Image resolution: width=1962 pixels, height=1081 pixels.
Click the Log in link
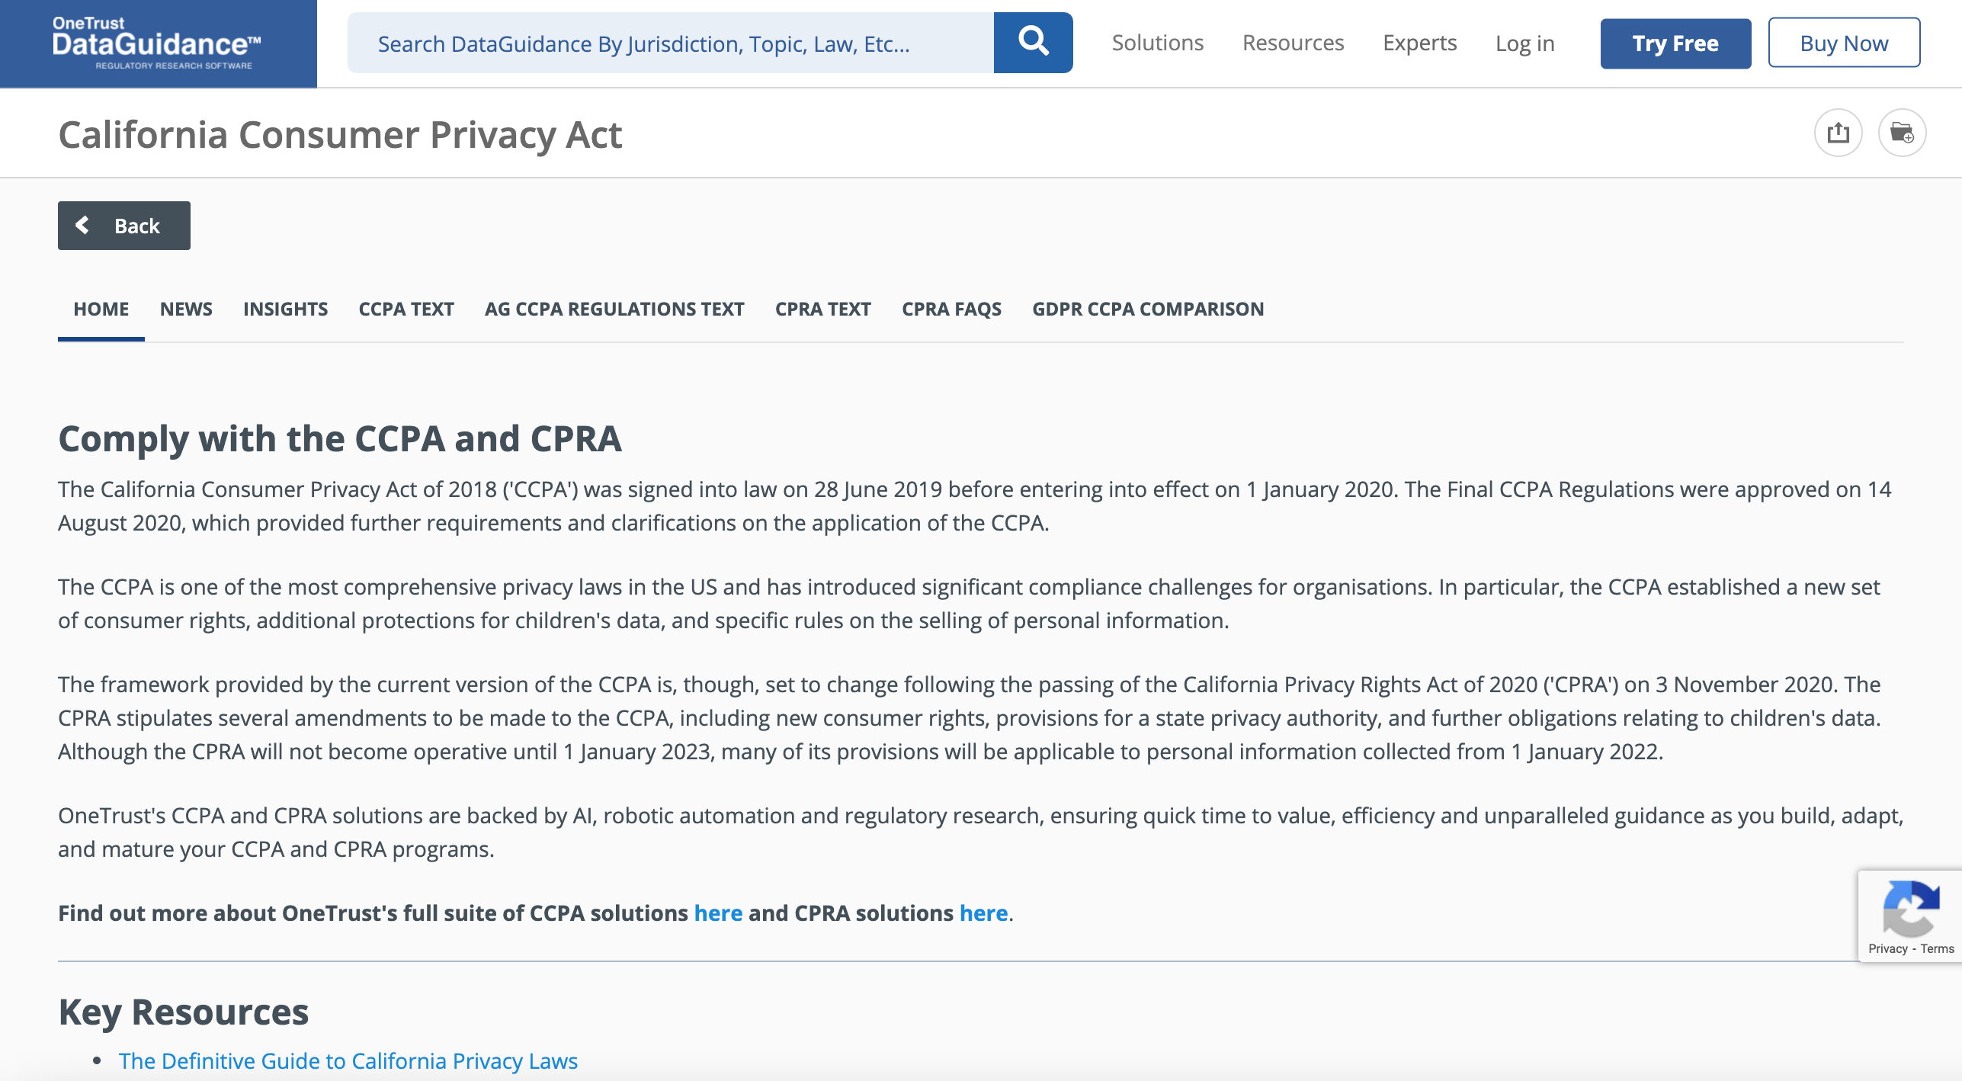click(1524, 43)
